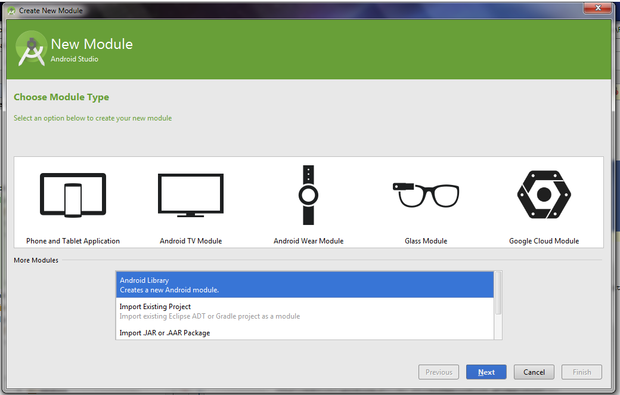Click 'Import existing Eclipse ADT or Gradle project' description
The height and width of the screenshot is (395, 620).
pos(210,316)
